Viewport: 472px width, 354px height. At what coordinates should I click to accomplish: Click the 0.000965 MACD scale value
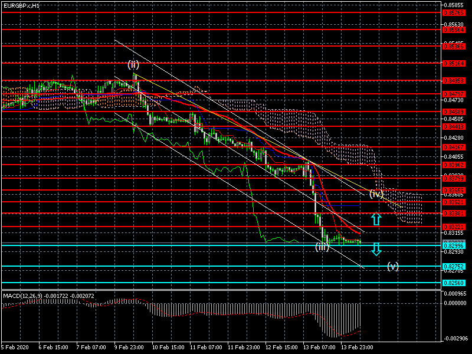455,293
